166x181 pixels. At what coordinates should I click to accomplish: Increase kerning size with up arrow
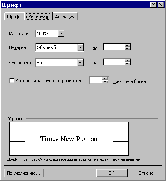(105, 79)
